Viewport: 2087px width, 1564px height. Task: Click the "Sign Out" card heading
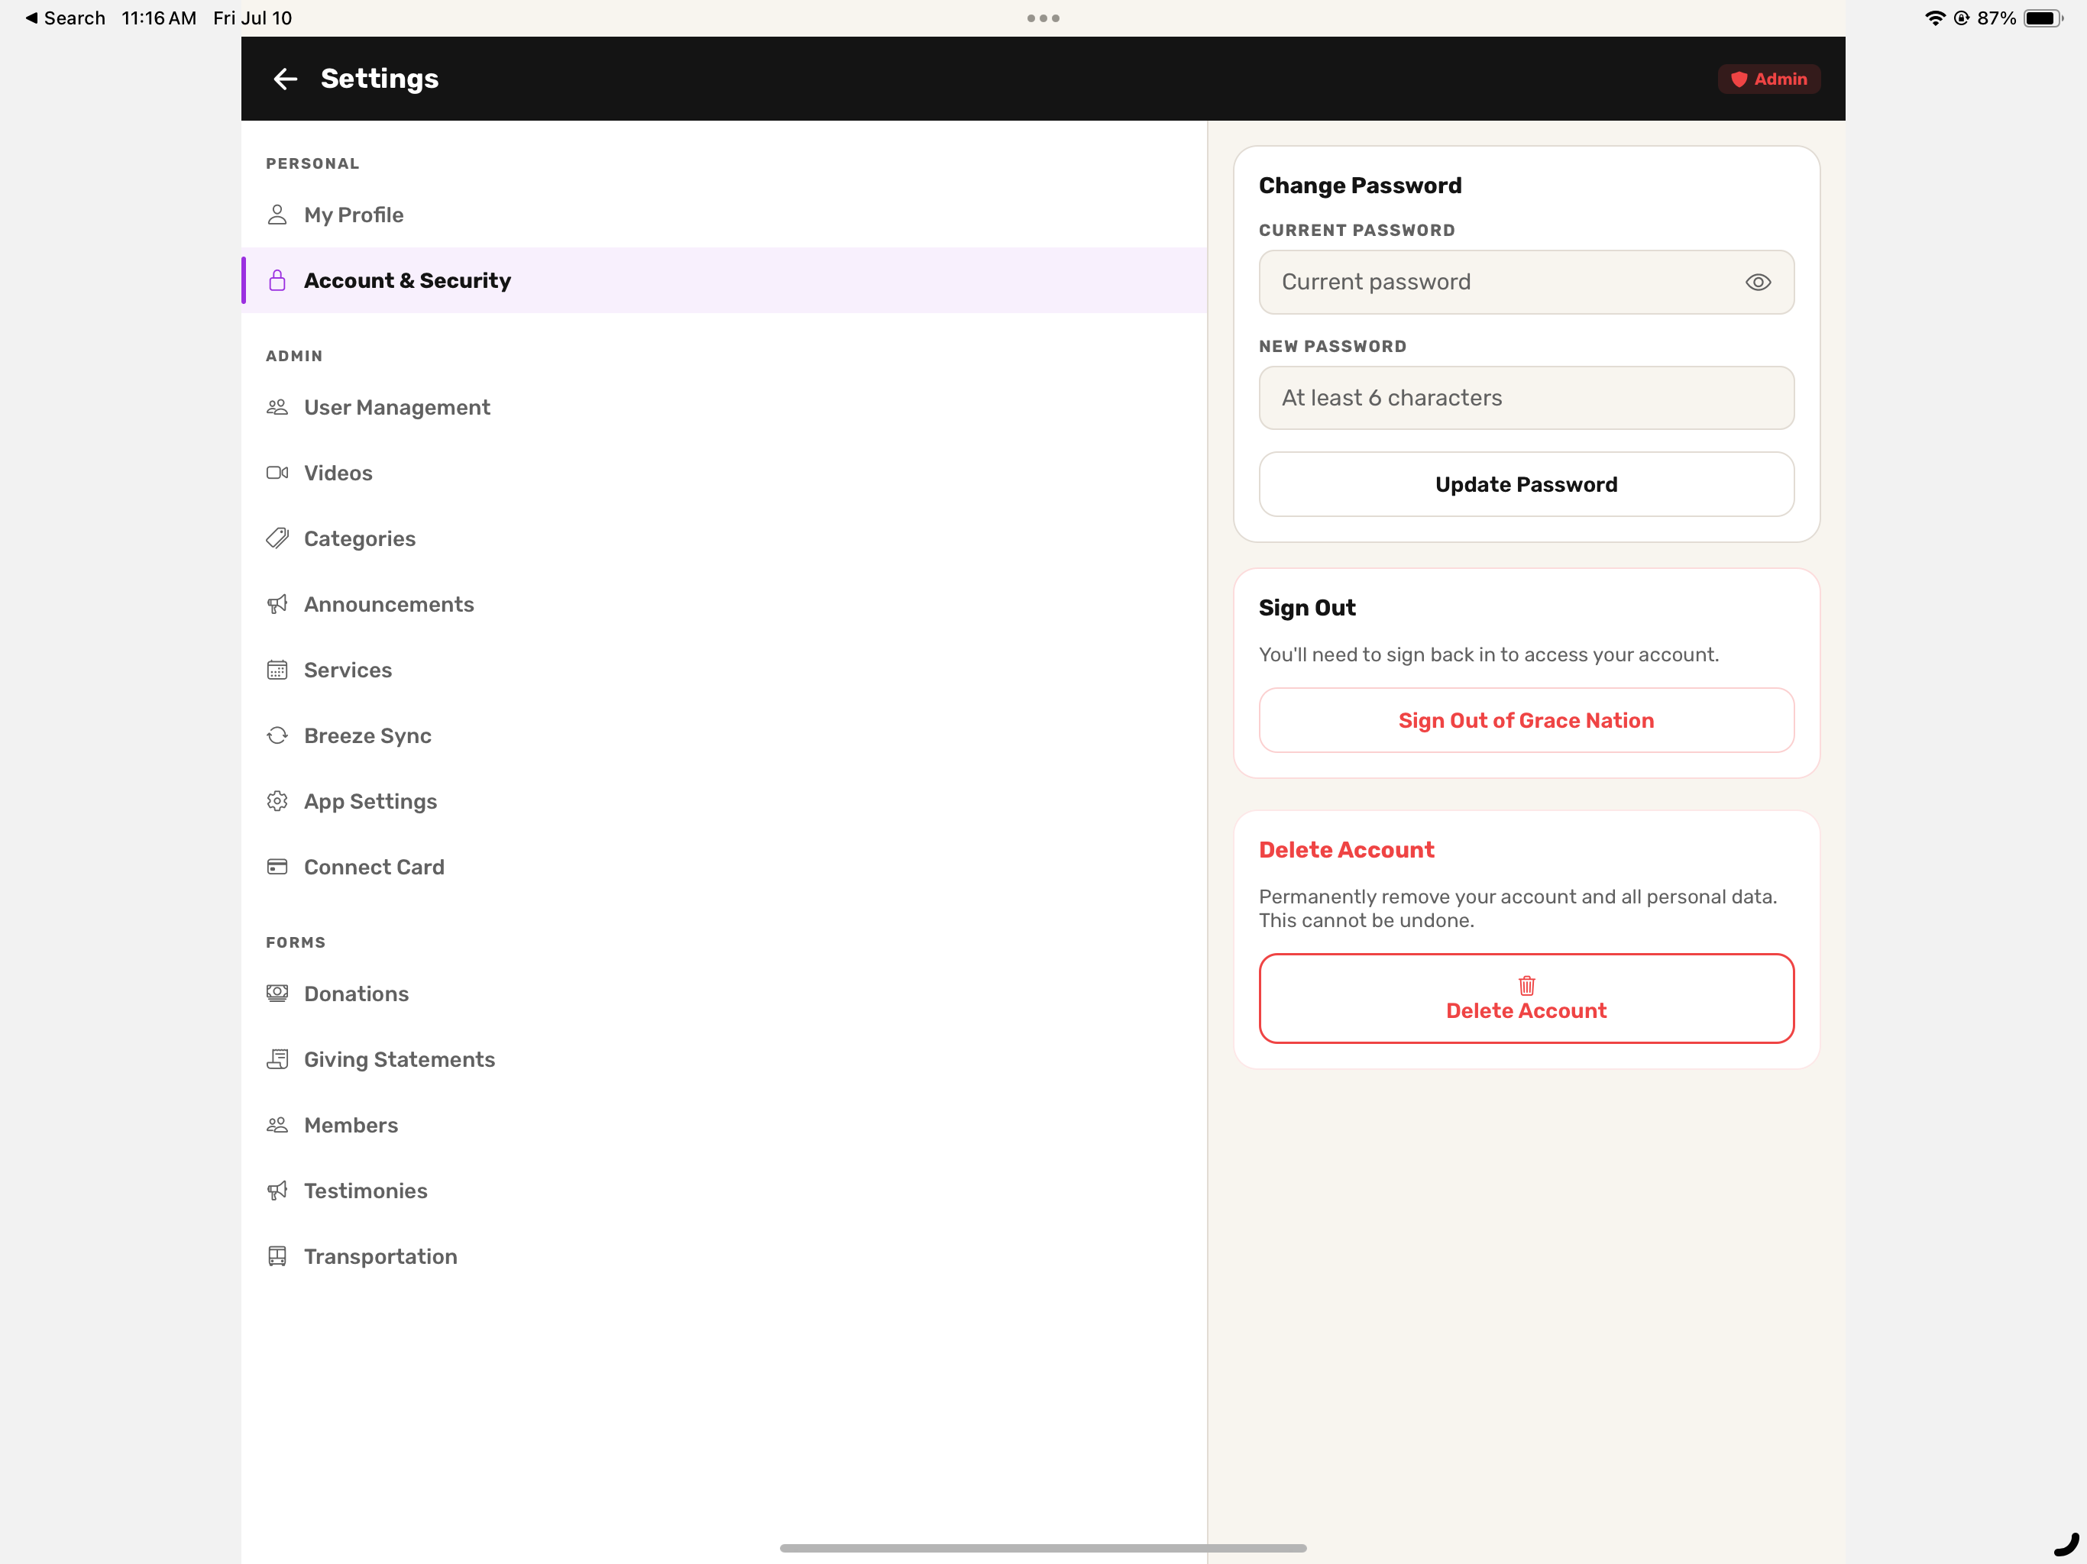click(1307, 607)
